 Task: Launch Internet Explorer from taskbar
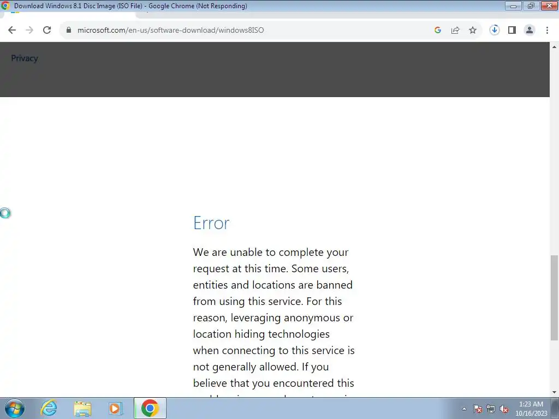pyautogui.click(x=49, y=408)
